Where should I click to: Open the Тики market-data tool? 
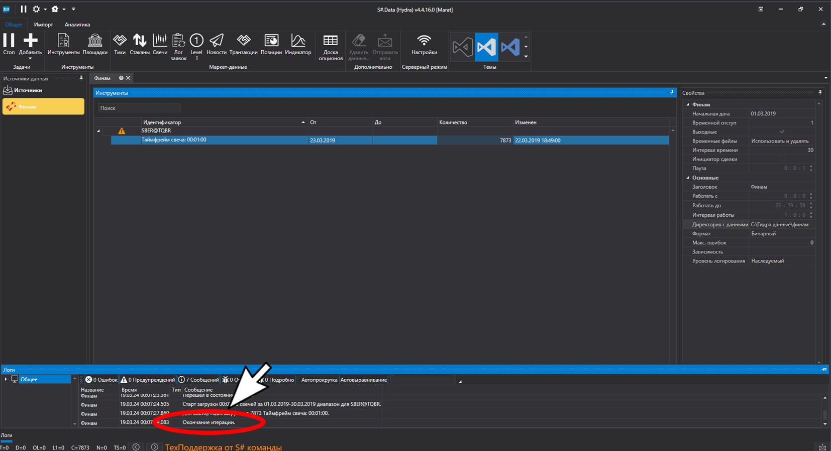tap(120, 44)
